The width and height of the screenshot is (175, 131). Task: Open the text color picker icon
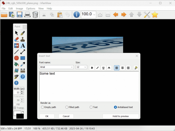[136, 68]
